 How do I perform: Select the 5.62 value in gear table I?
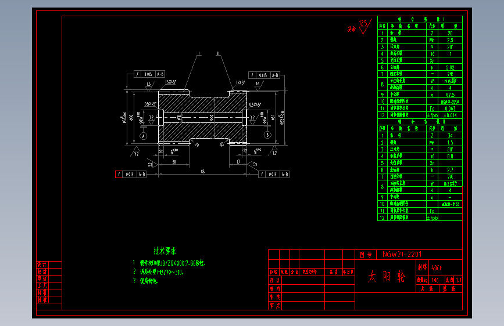pyautogui.click(x=450, y=67)
